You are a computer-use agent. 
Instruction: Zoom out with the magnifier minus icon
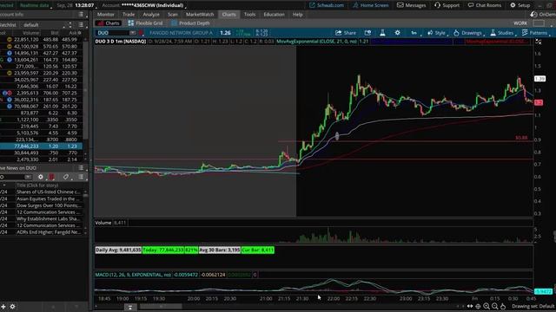coord(494,306)
